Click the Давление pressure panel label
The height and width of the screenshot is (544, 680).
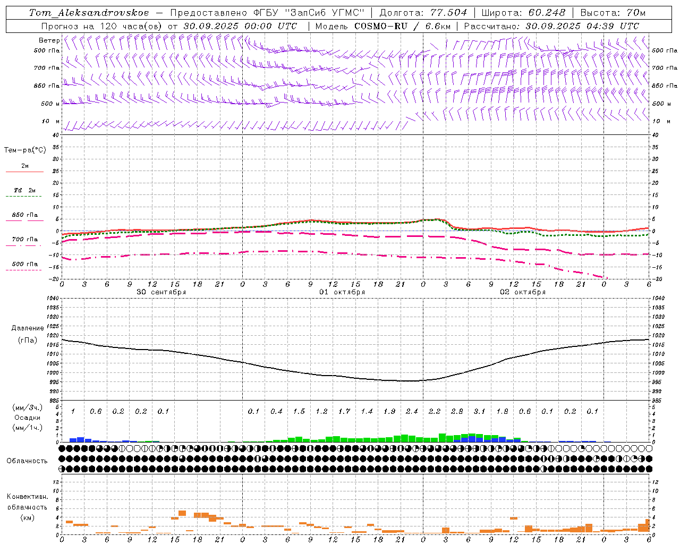[28, 328]
